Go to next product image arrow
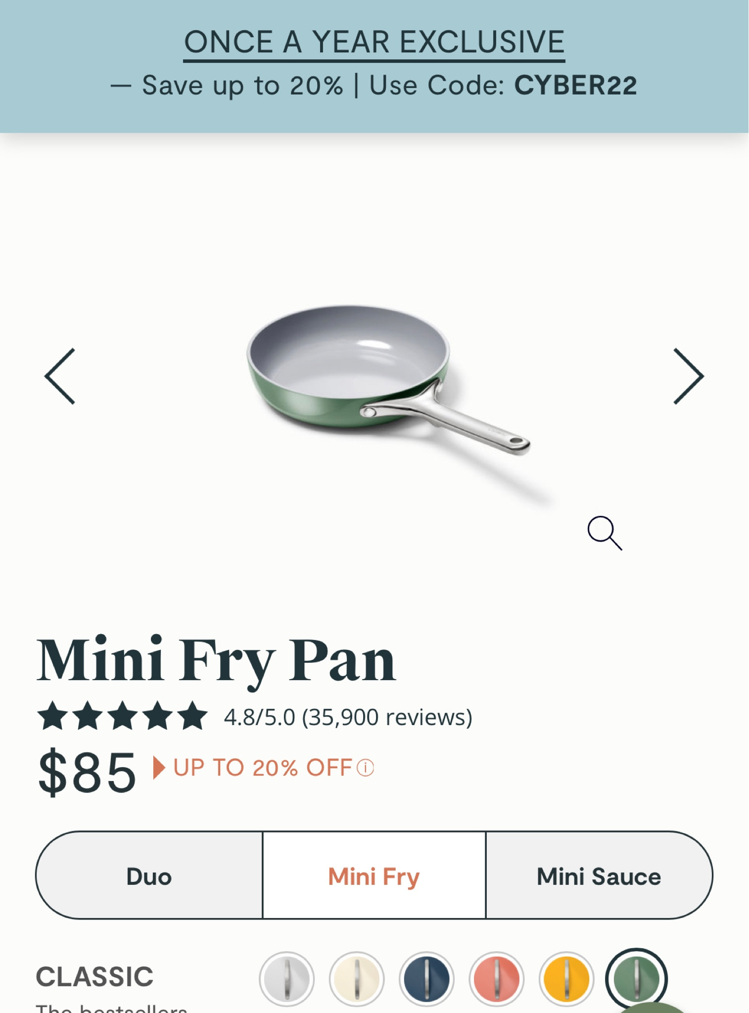 688,376
